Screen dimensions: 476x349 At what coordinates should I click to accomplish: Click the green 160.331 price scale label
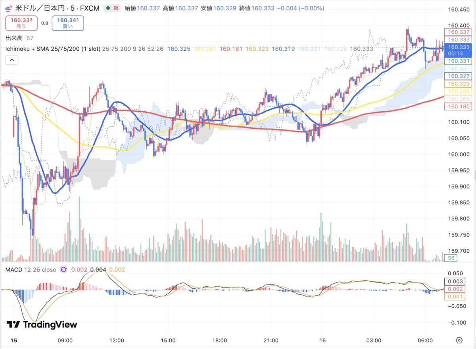458,61
